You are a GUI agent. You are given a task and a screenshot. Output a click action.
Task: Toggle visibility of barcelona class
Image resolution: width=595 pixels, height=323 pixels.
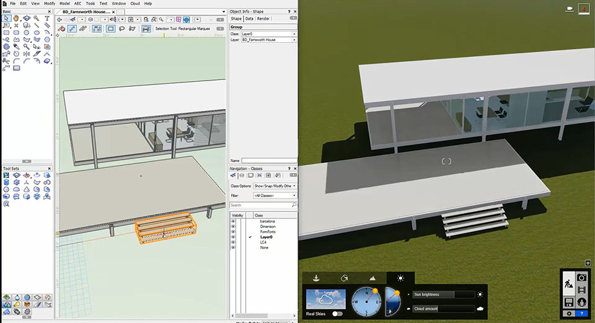coord(234,221)
